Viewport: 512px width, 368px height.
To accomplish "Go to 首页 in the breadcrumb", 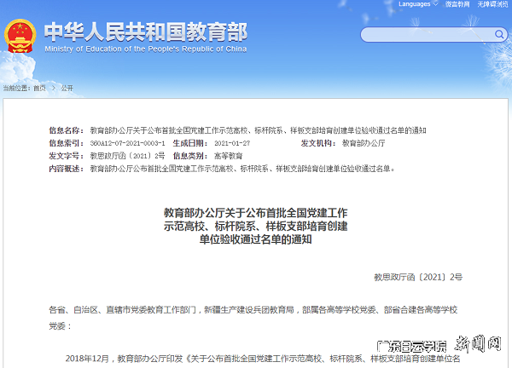I will (x=39, y=88).
